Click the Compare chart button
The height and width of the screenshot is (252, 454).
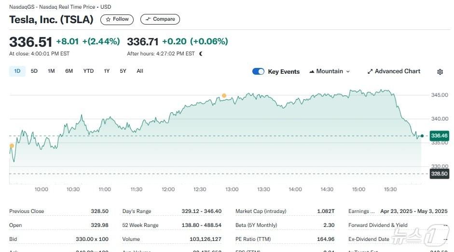click(160, 19)
